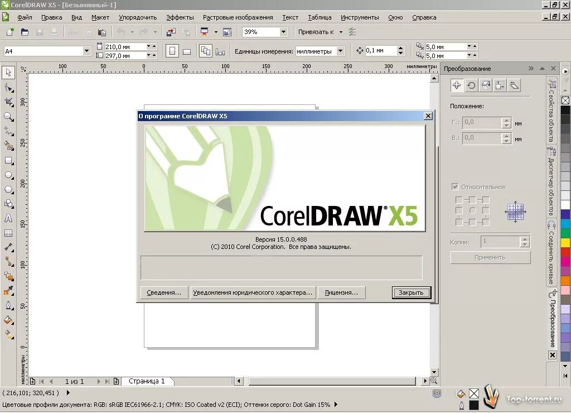This screenshot has height=413, width=571.
Task: Select the Freehand tool
Action: (x=8, y=131)
